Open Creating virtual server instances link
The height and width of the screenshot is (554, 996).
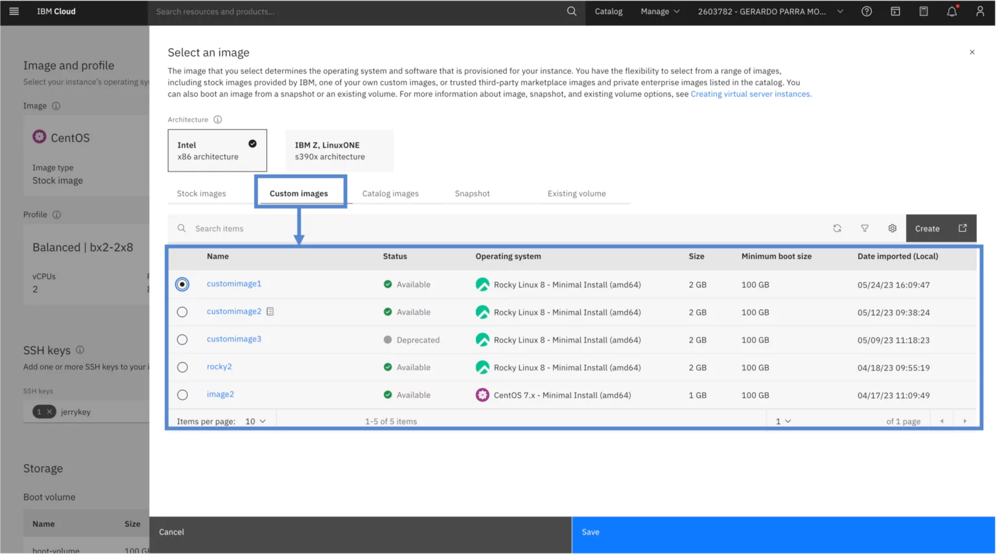click(751, 94)
